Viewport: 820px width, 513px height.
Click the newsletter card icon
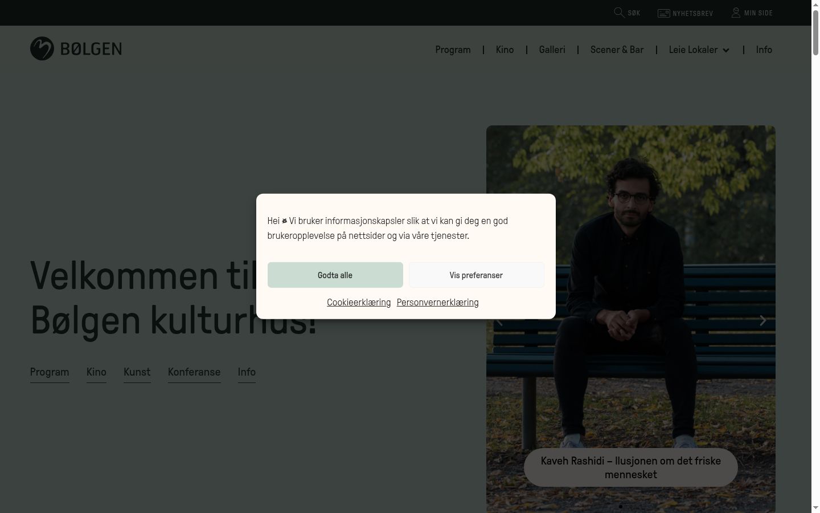tap(663, 13)
